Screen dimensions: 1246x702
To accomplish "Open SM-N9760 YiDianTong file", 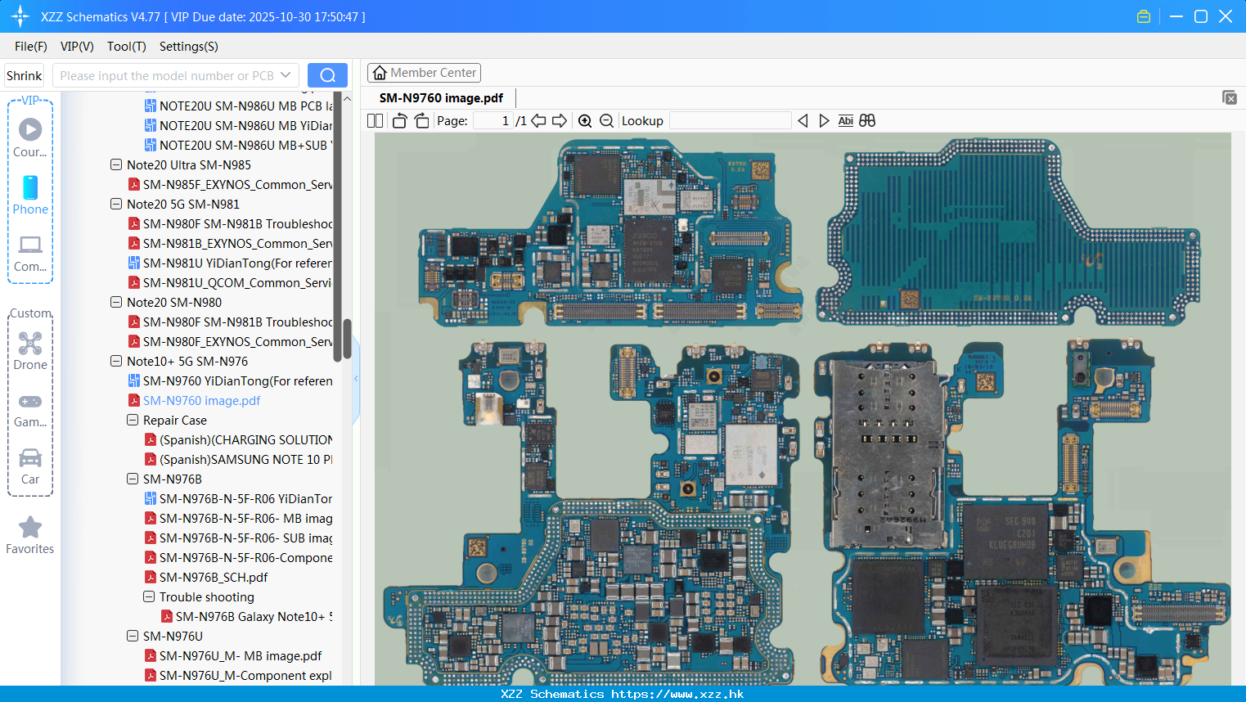I will [230, 380].
